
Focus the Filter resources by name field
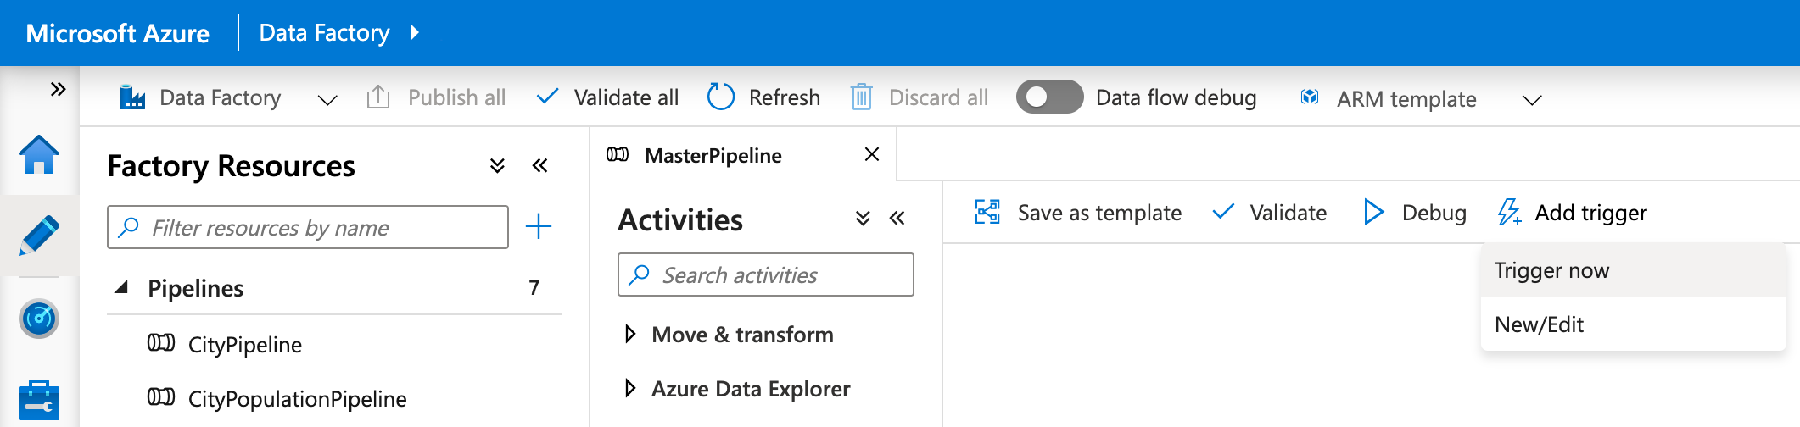point(308,227)
